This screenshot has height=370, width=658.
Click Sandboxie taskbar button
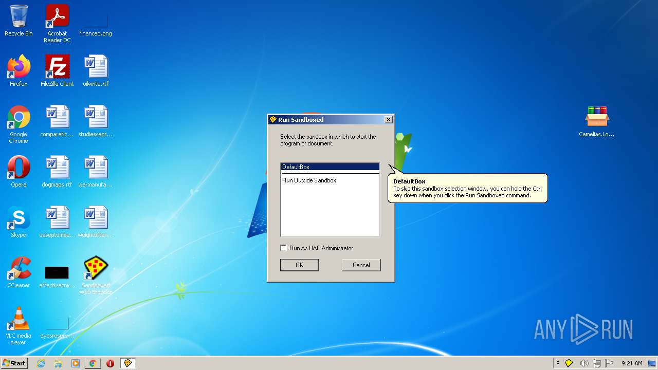click(128, 363)
